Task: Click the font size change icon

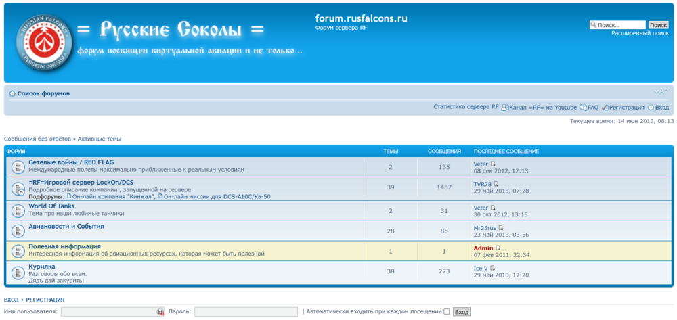Action: coord(661,91)
